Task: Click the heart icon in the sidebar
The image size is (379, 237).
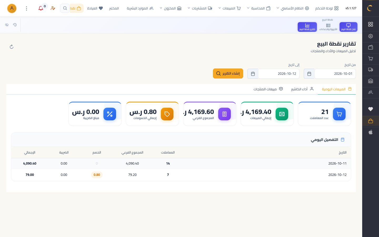Action: tap(371, 109)
